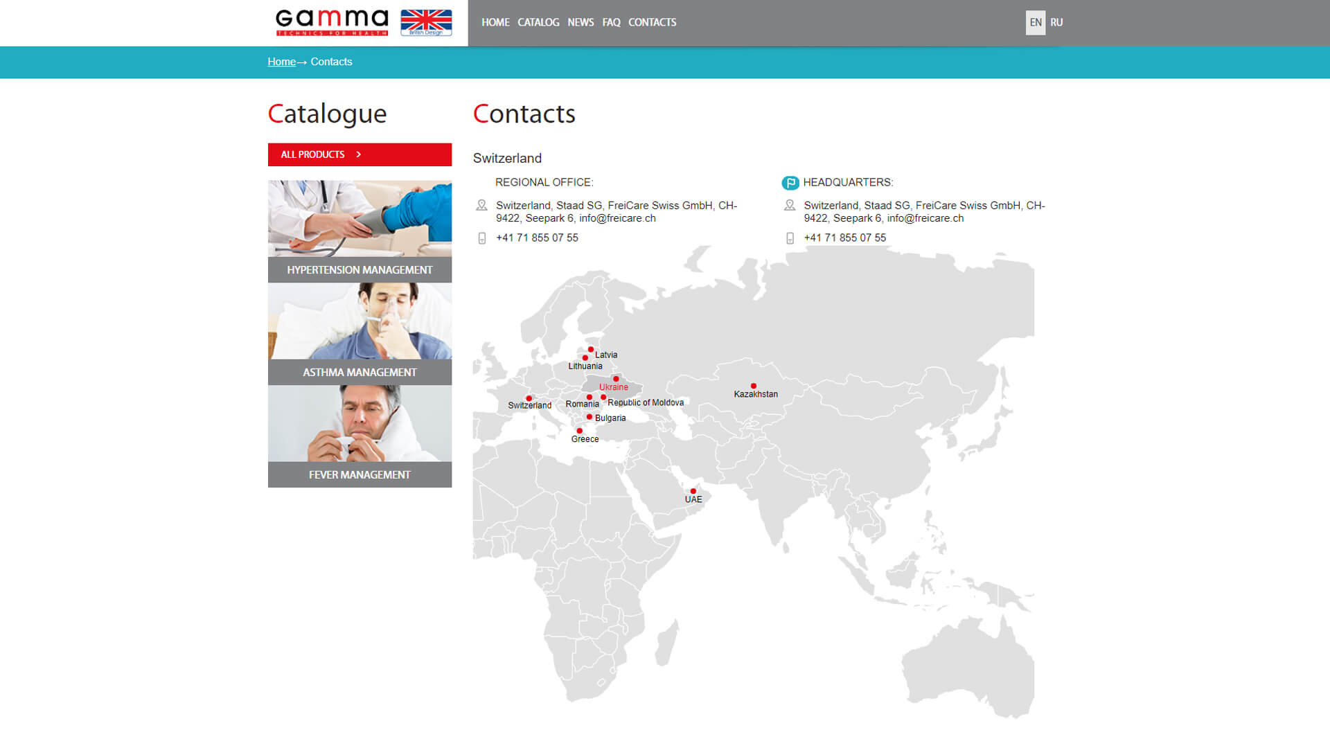Open the CATALOG menu item
Image resolution: width=1330 pixels, height=748 pixels.
click(x=538, y=22)
